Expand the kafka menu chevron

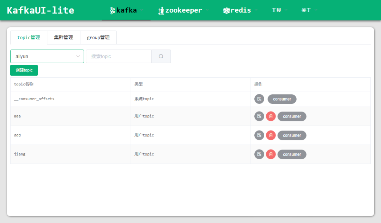142,10
